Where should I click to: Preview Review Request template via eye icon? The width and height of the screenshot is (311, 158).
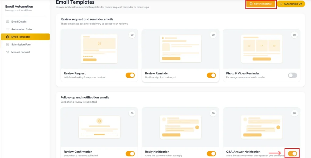pyautogui.click(x=132, y=35)
